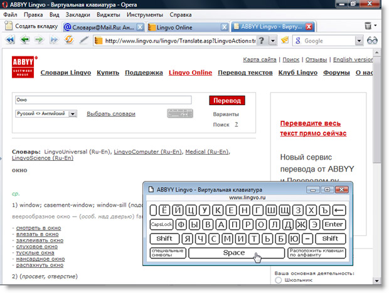Open the Правка menu
The width and height of the screenshot is (389, 293).
click(x=33, y=15)
